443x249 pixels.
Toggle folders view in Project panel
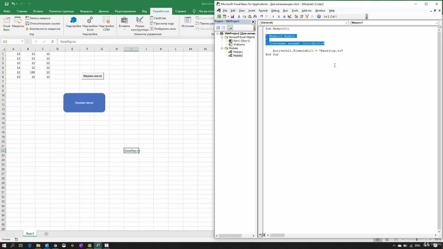(x=230, y=28)
